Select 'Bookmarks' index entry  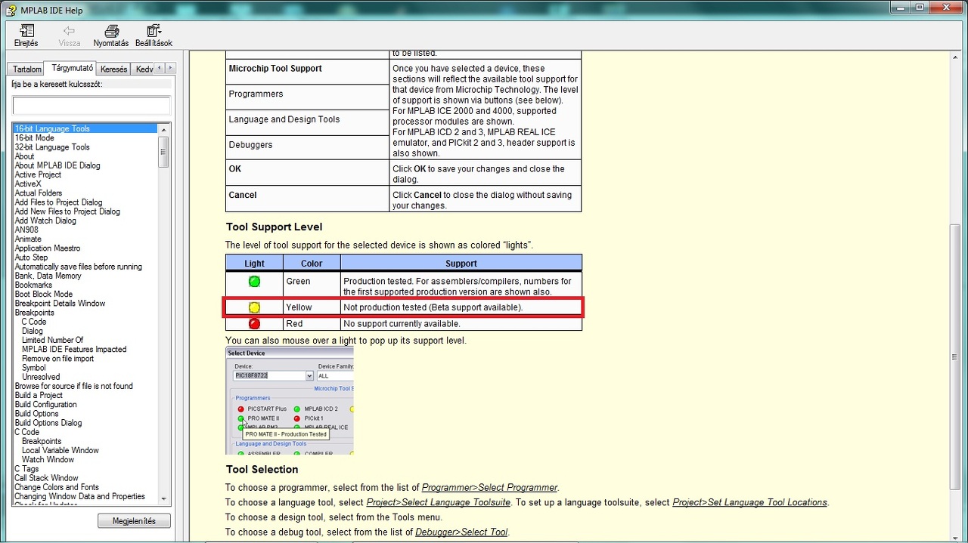(33, 285)
